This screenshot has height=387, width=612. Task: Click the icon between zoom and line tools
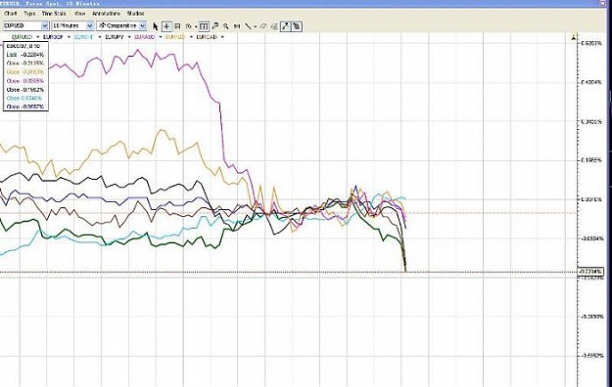tap(237, 26)
